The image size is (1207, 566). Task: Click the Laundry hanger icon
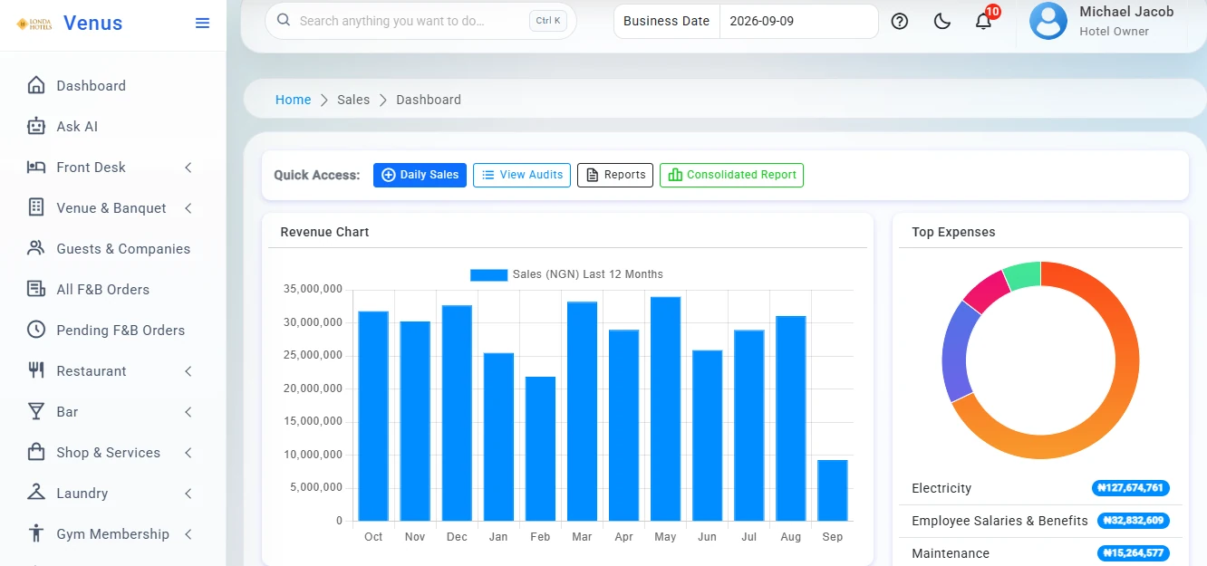point(36,493)
